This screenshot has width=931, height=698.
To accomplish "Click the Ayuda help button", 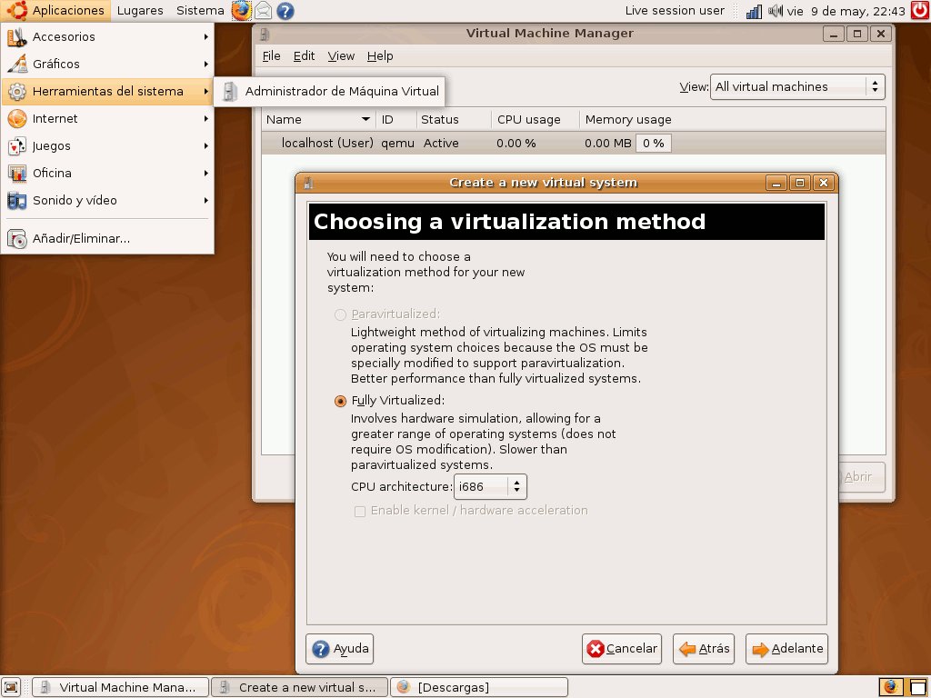I will point(340,649).
